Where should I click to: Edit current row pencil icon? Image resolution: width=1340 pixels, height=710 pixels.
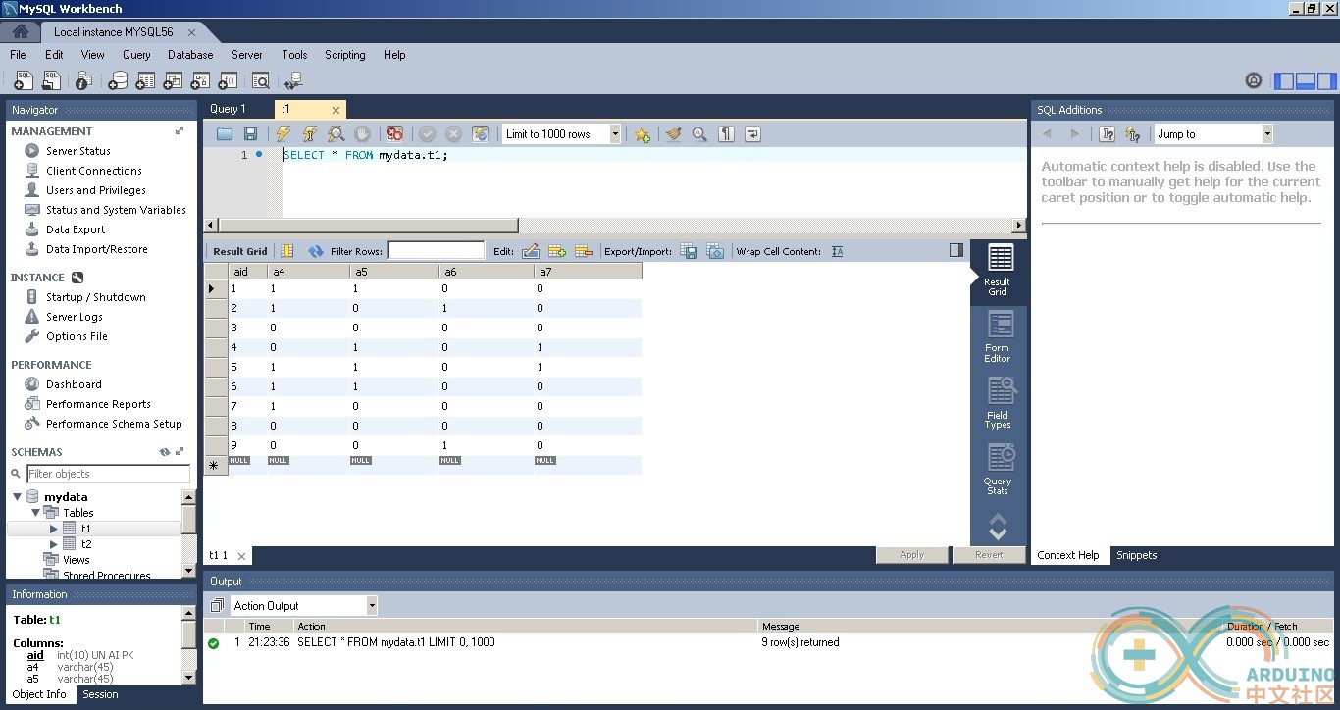tap(531, 251)
